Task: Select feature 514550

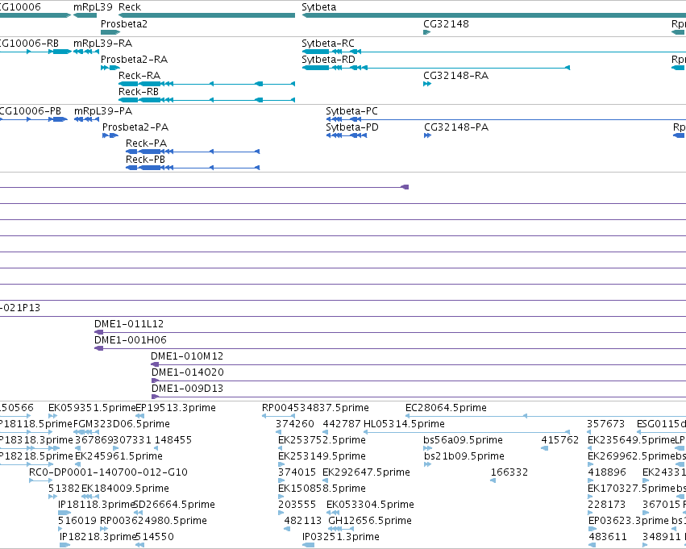Action: click(x=155, y=537)
